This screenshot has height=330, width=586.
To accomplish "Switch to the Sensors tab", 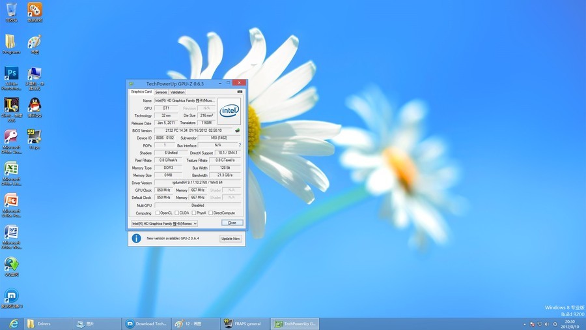I will coord(161,92).
